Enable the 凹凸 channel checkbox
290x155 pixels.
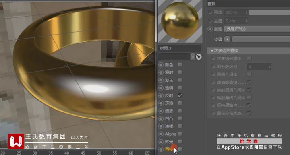pos(180,118)
